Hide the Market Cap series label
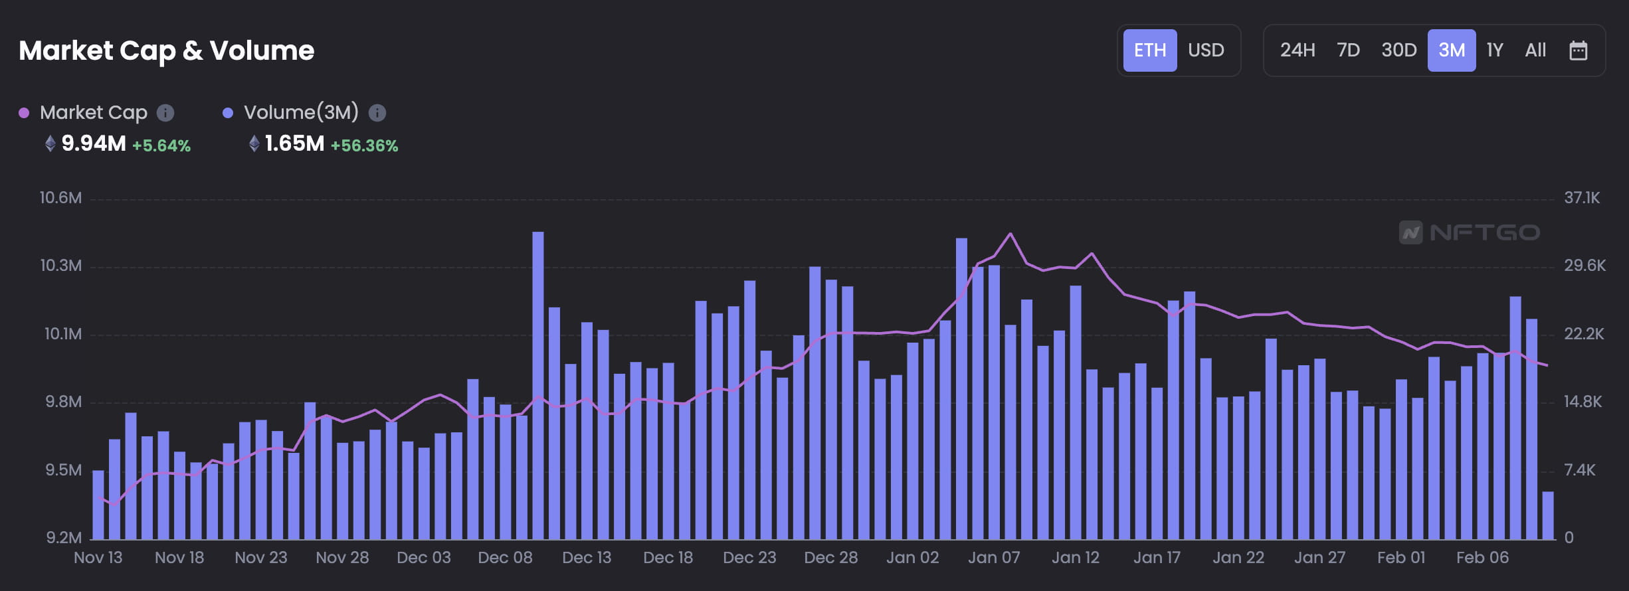 [93, 113]
